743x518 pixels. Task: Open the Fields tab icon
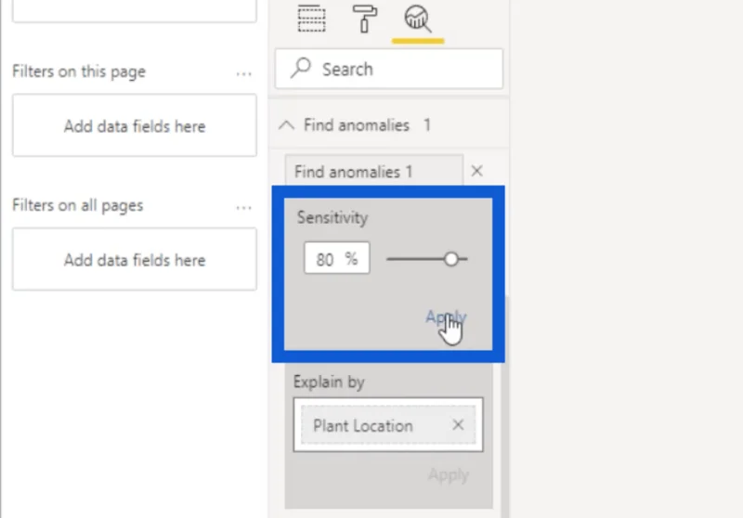(311, 19)
